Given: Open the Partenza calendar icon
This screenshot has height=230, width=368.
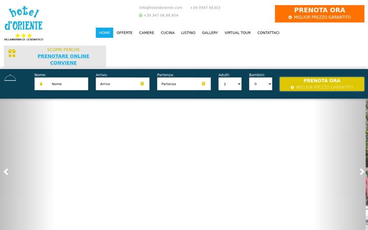Looking at the screenshot, I should pyautogui.click(x=203, y=84).
